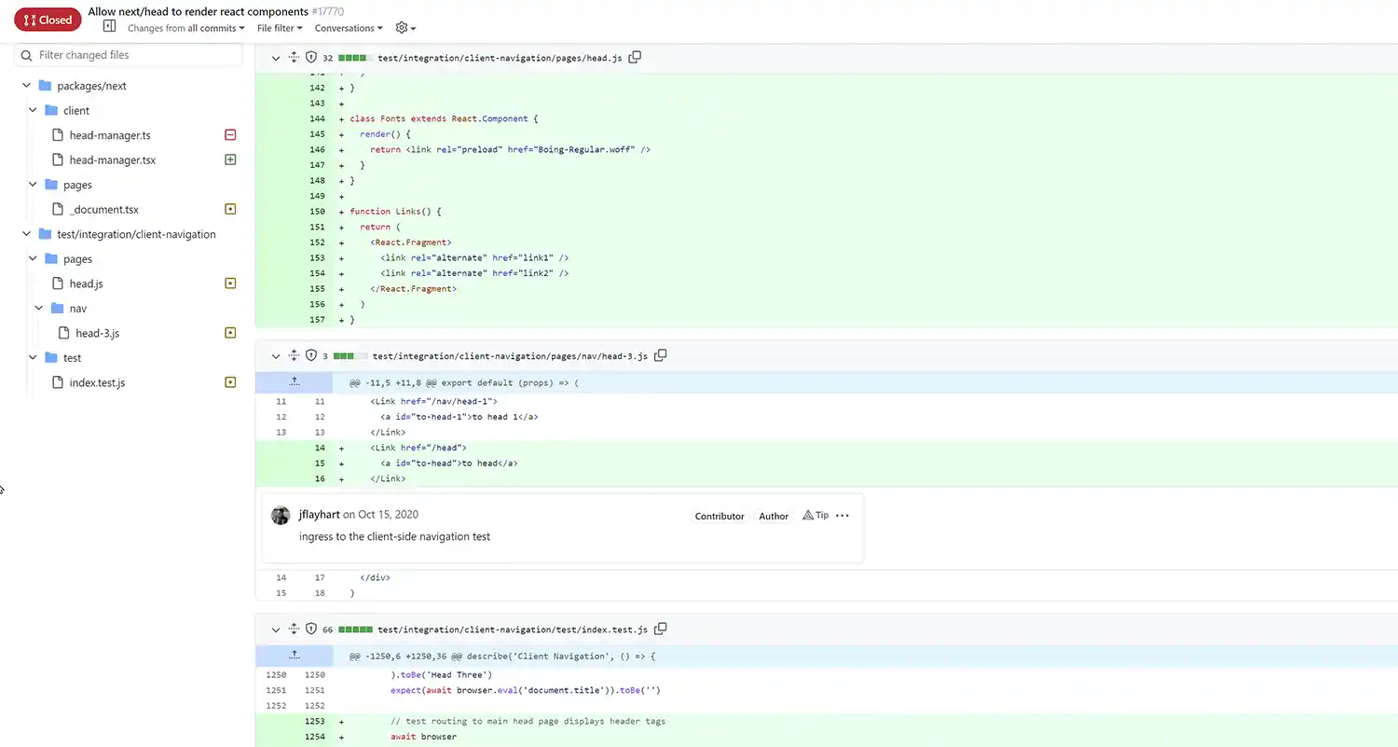This screenshot has width=1398, height=747.
Task: Toggle the file tree sidebar icon
Action: coord(109,27)
